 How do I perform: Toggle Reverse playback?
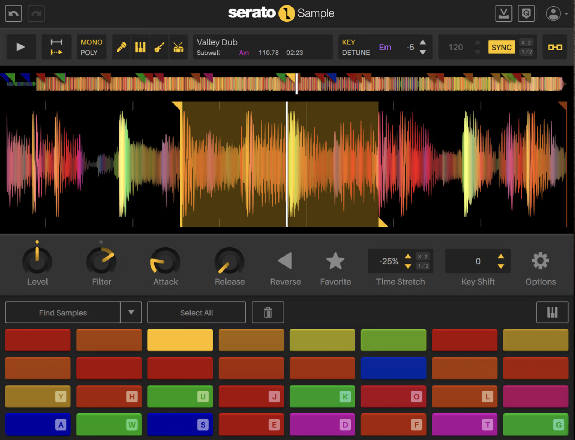click(x=285, y=261)
